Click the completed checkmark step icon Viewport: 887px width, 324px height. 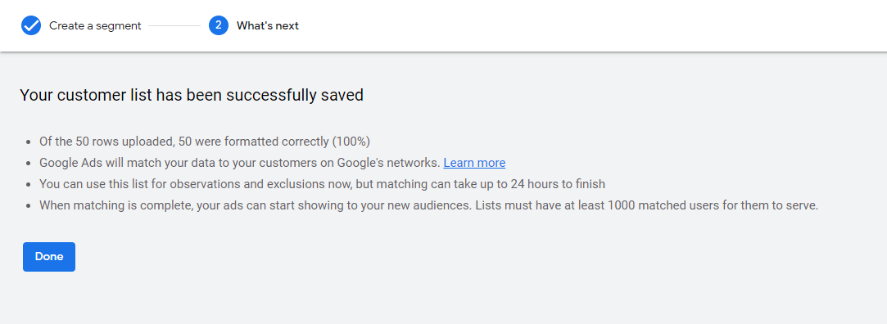pos(31,25)
